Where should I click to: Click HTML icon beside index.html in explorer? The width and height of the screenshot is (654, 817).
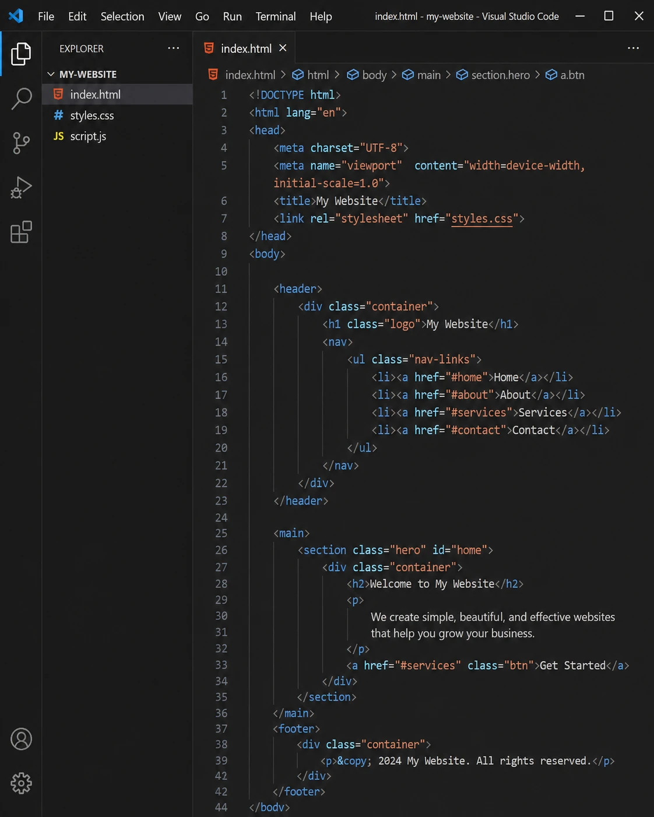click(x=58, y=94)
